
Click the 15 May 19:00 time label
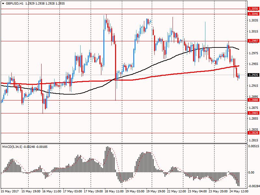tap(31, 191)
